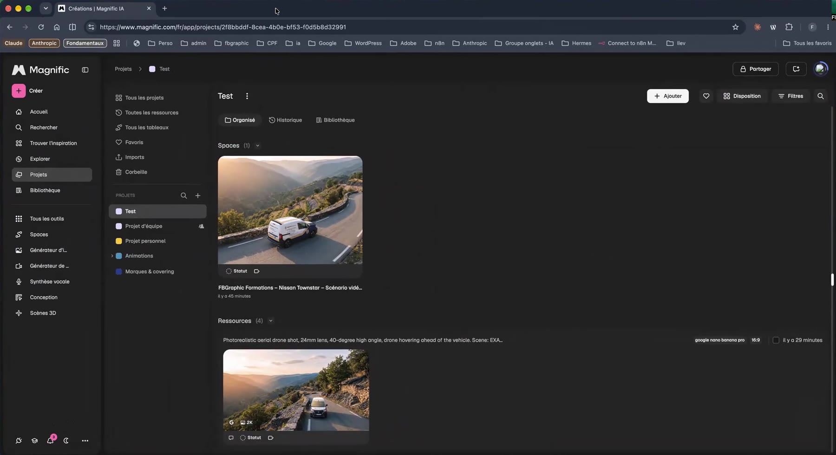
Task: Click the search magnifier in top toolbar
Action: 821,96
